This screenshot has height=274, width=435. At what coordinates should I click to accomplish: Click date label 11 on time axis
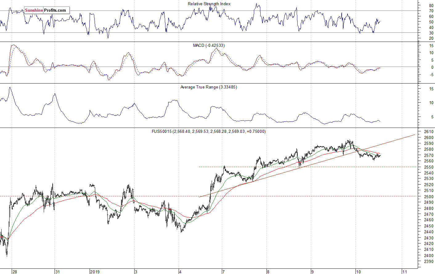click(405, 272)
